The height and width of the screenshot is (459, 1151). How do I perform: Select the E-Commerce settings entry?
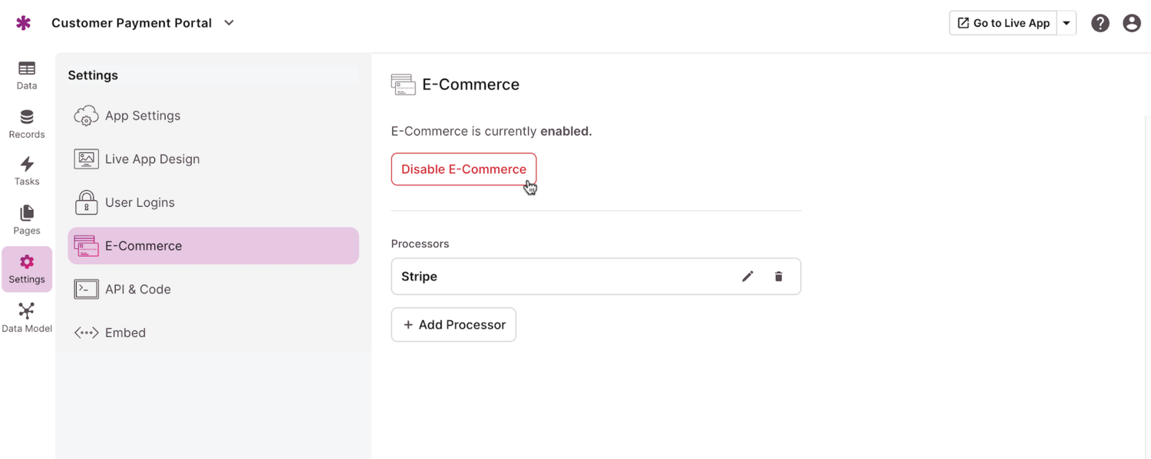point(143,245)
